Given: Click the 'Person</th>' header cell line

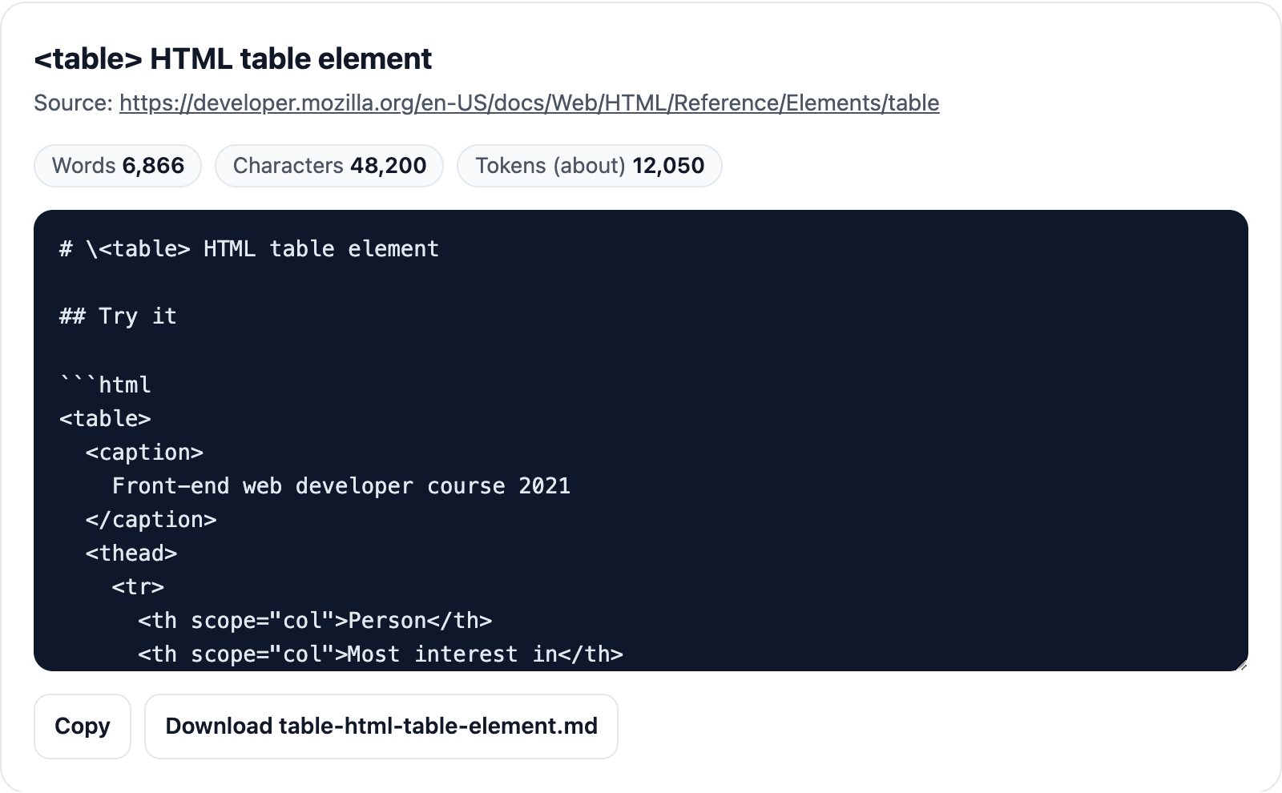Looking at the screenshot, I should click(x=315, y=621).
